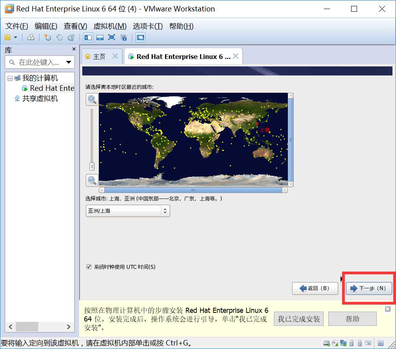Click the sound card status icon
Screen dimensions: 396x349
(368, 343)
